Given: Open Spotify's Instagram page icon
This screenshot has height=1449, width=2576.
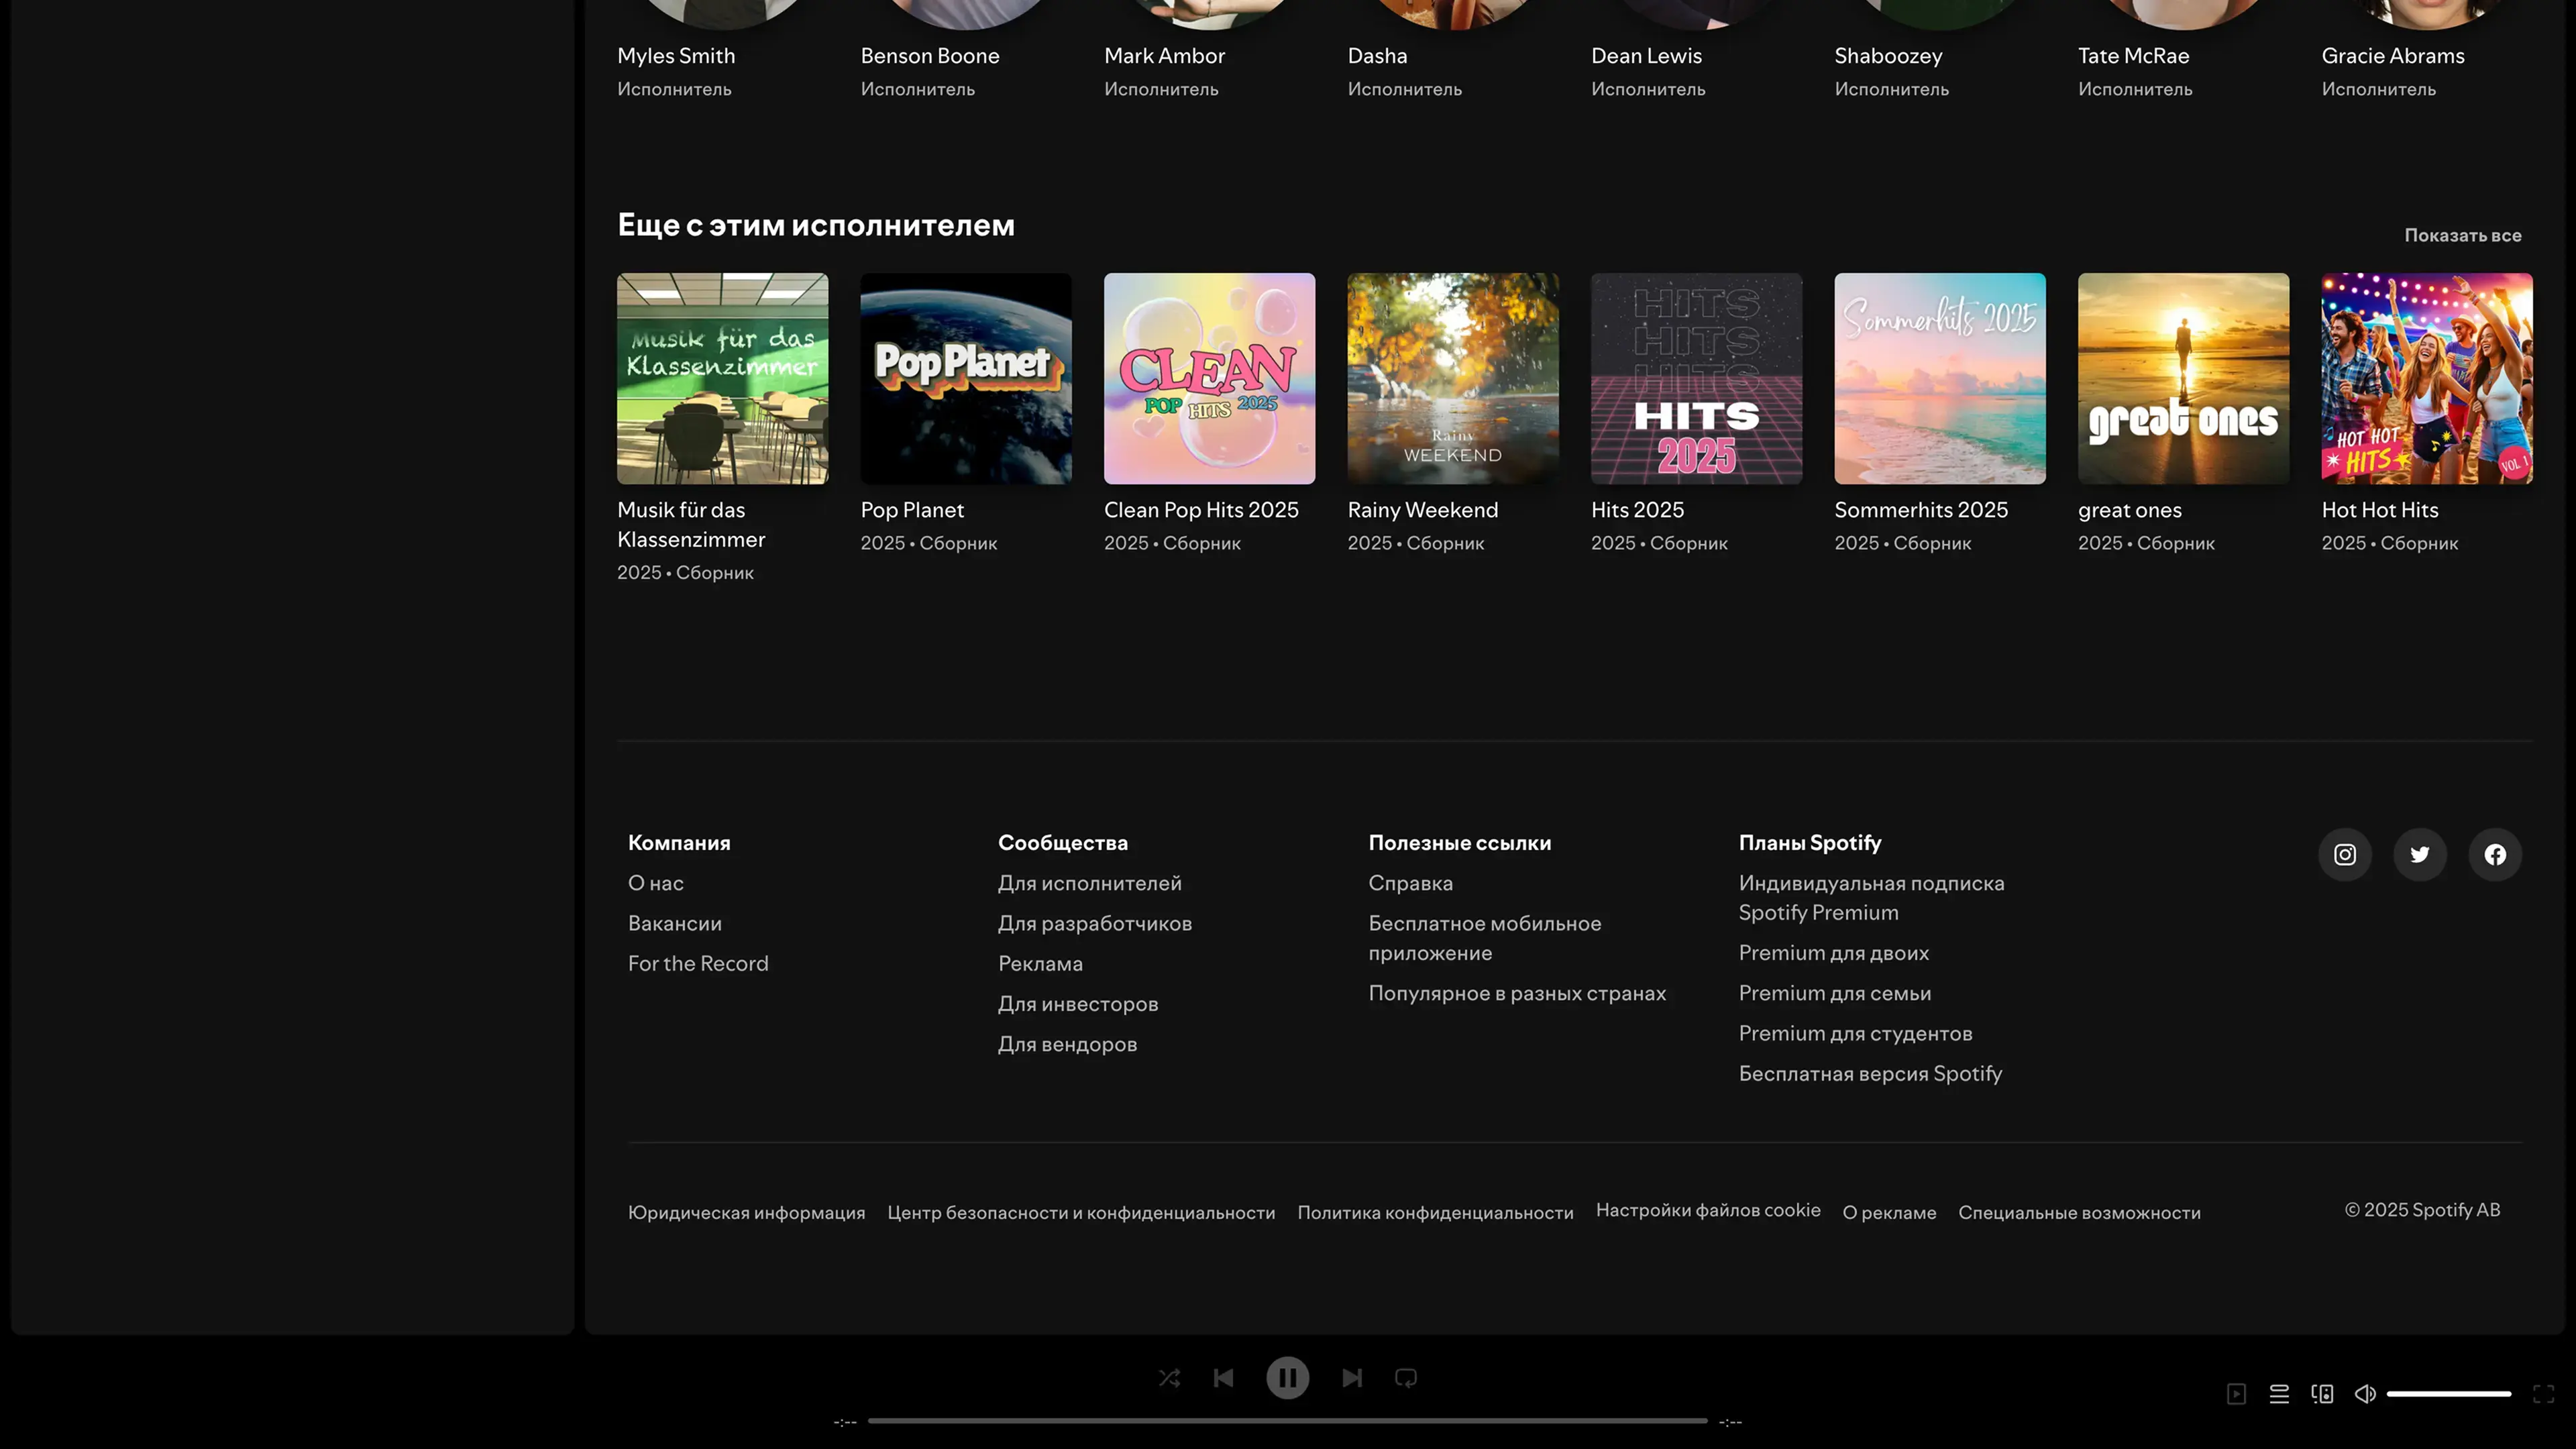Looking at the screenshot, I should coord(2345,854).
